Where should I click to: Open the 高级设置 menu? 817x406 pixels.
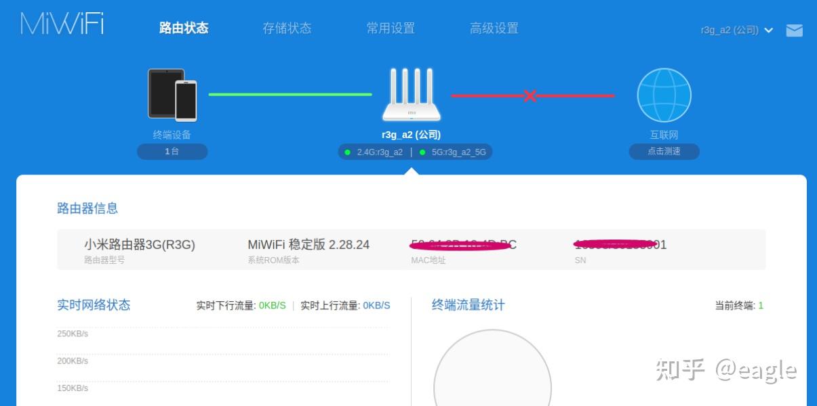coord(494,28)
